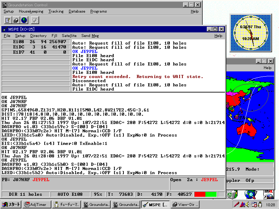Open the Satellite menu in MSPE
This screenshot has height=209, width=279.
click(x=69, y=36)
